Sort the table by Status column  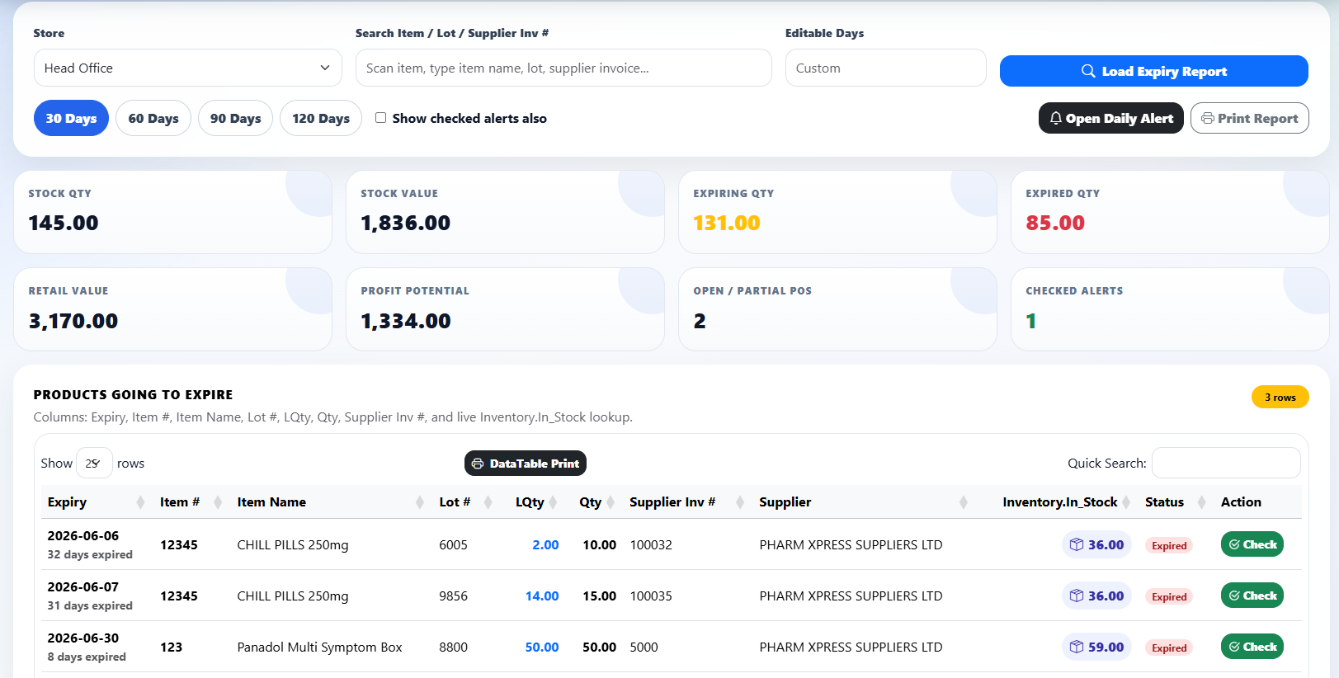coord(1176,502)
